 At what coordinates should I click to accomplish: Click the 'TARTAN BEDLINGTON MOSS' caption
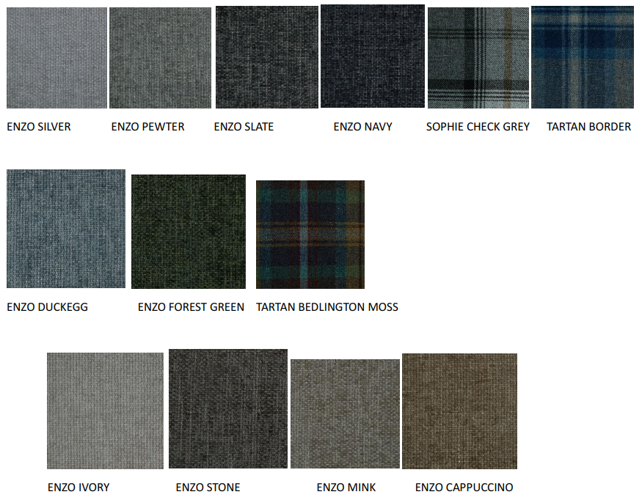pyautogui.click(x=327, y=307)
